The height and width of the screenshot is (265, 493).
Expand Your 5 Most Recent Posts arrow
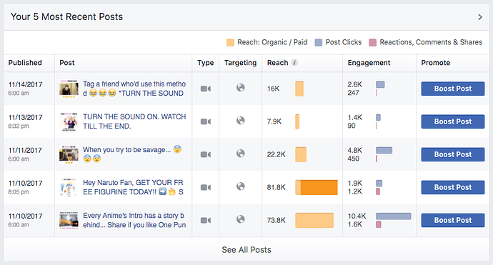[480, 17]
